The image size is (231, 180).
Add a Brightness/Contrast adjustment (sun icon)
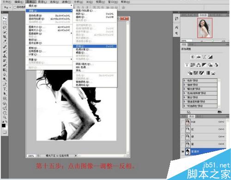193,57
